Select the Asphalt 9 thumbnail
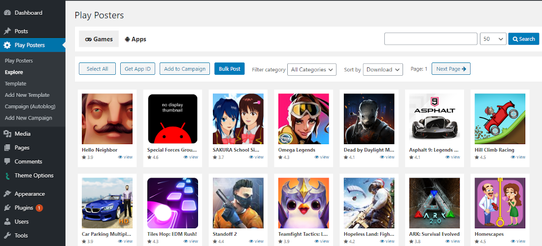 [x=435, y=119]
